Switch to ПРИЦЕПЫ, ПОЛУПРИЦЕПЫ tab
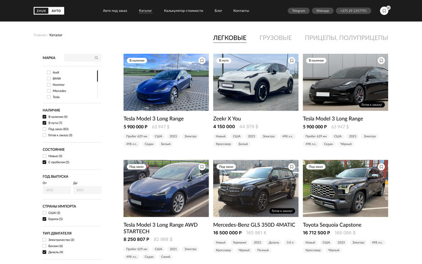Viewport: 422px width, 264px height. (346, 37)
